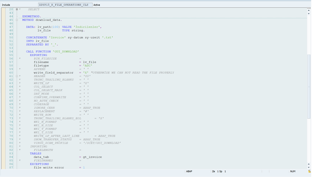This screenshot has width=312, height=177.
Task: Click the ENDMETHOD keyword on line 44
Action: 31,16
